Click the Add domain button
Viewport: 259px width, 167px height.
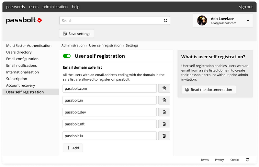point(73,148)
